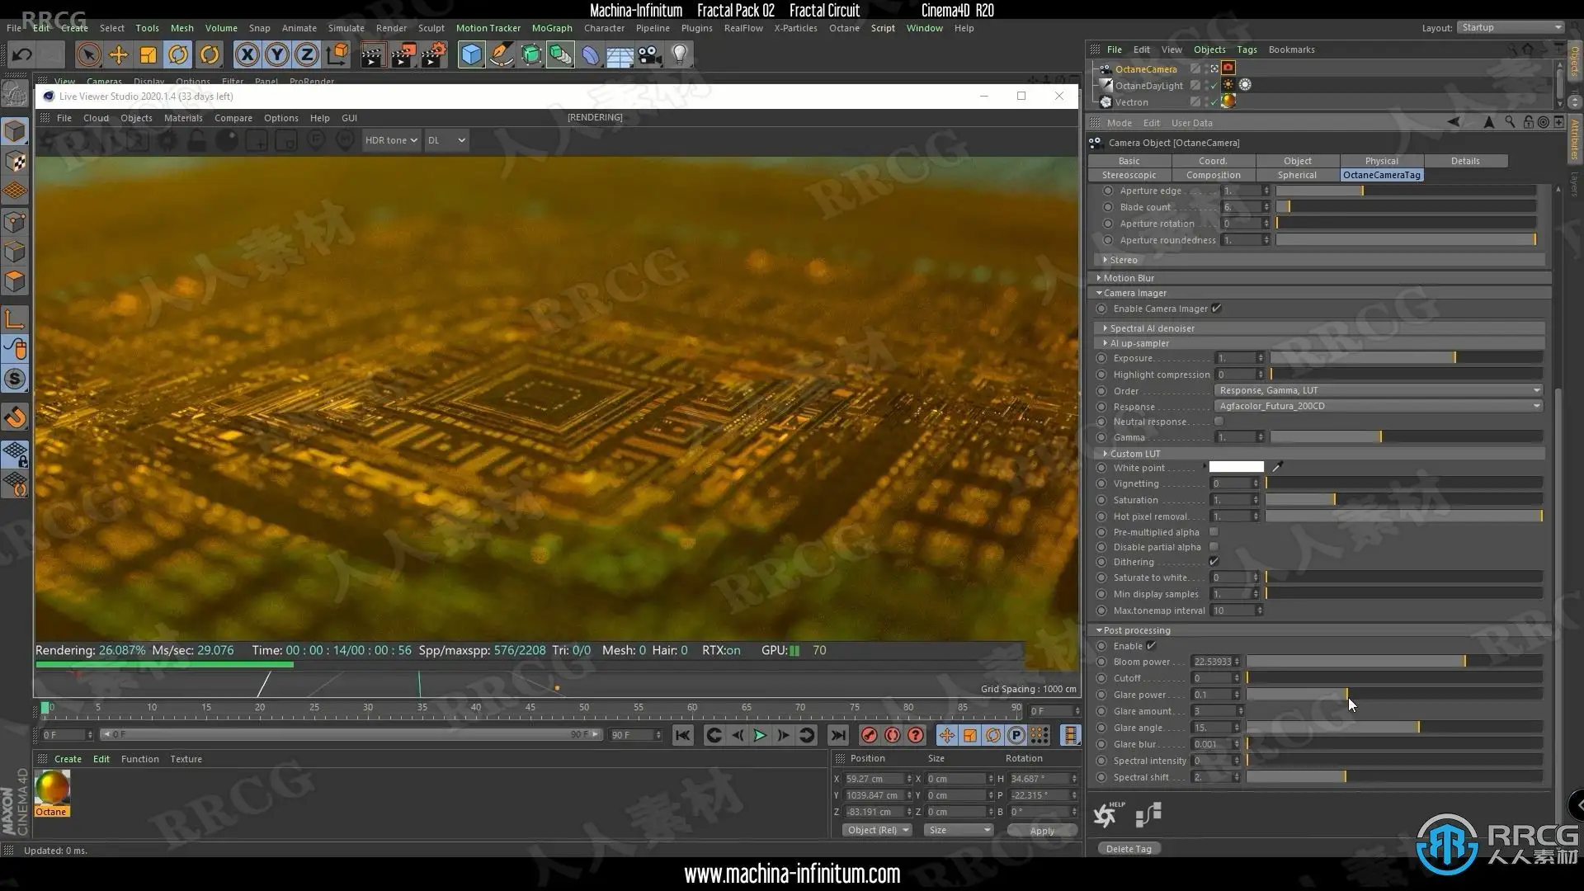Add a Cube primitive object icon
The image size is (1584, 891).
471,55
